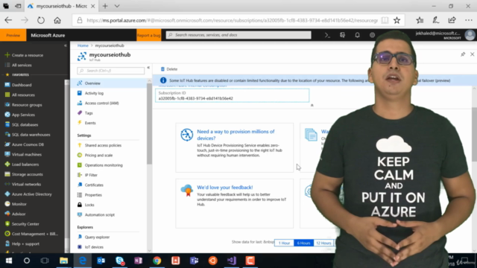477x268 pixels.
Task: Open Automation script
Action: click(x=96, y=215)
